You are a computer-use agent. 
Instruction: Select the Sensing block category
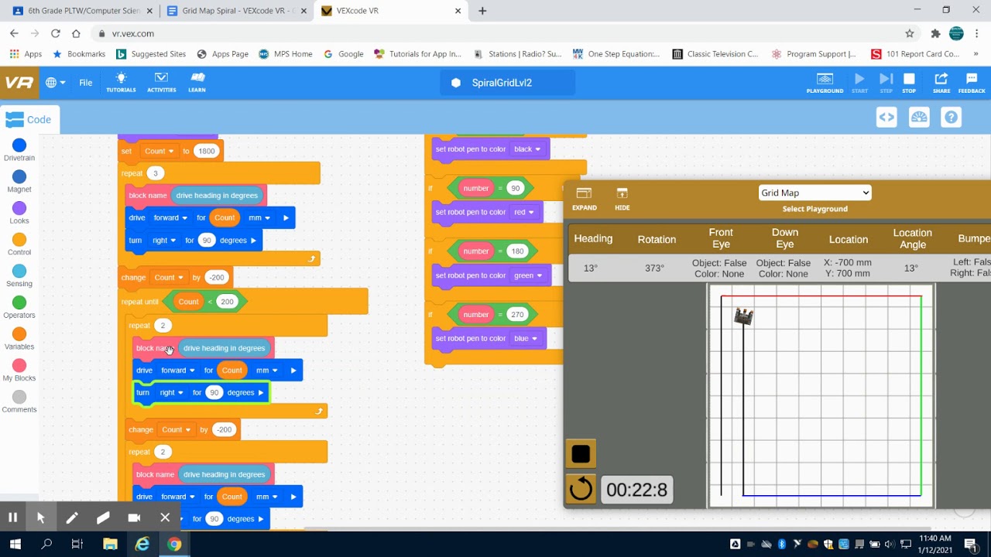point(19,277)
